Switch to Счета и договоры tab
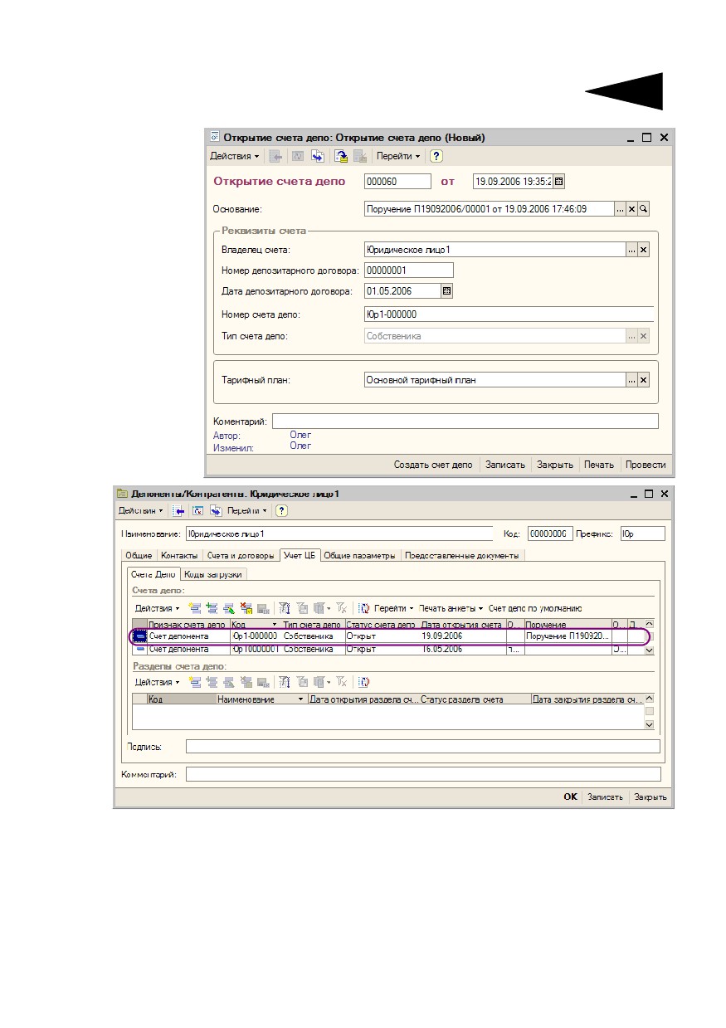 (x=240, y=555)
